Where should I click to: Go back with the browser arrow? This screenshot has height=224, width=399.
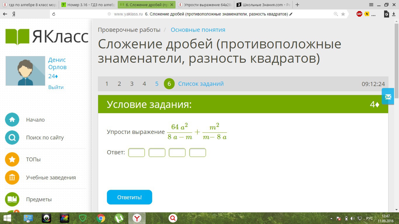click(x=5, y=14)
